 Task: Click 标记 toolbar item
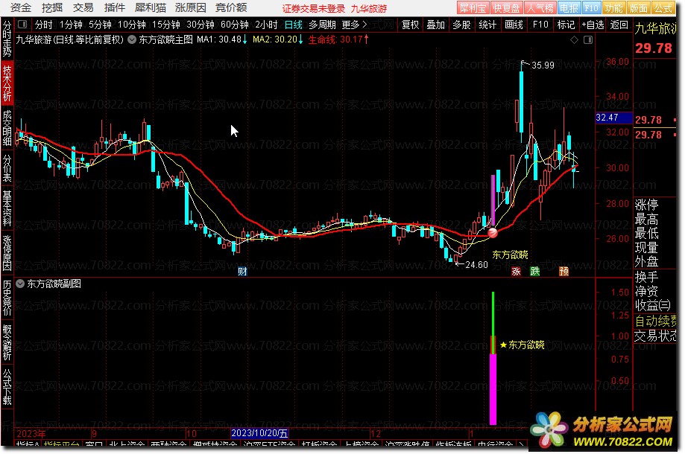(566, 25)
